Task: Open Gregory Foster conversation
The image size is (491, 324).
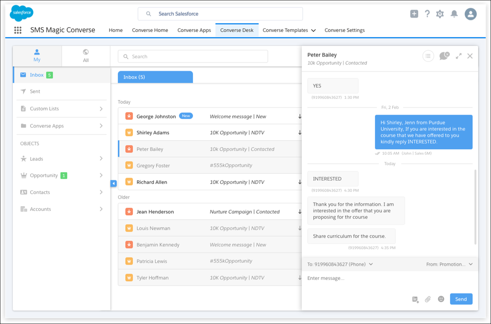Action: [x=210, y=165]
